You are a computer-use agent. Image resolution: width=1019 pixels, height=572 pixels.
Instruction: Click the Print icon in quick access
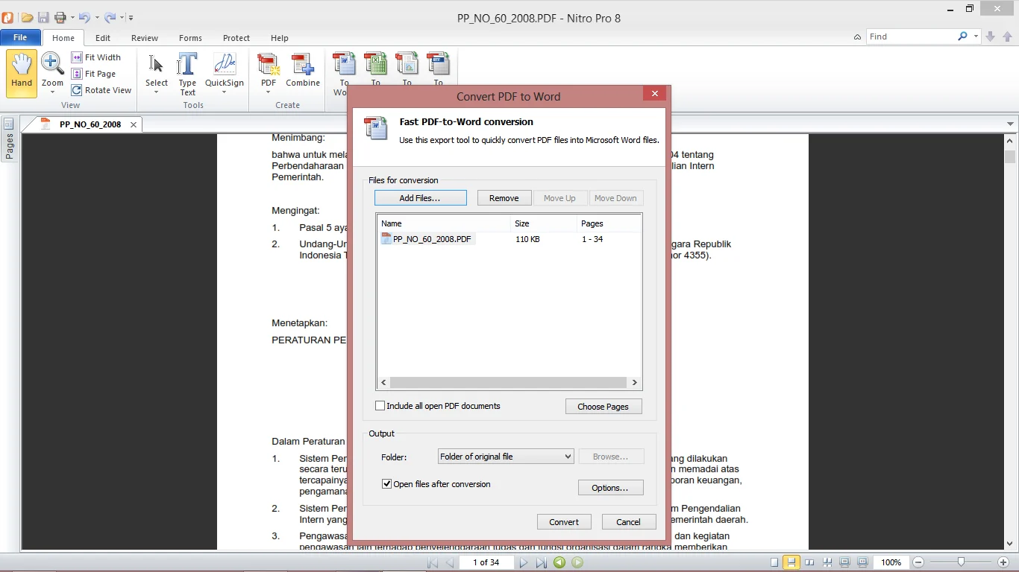[x=60, y=17]
